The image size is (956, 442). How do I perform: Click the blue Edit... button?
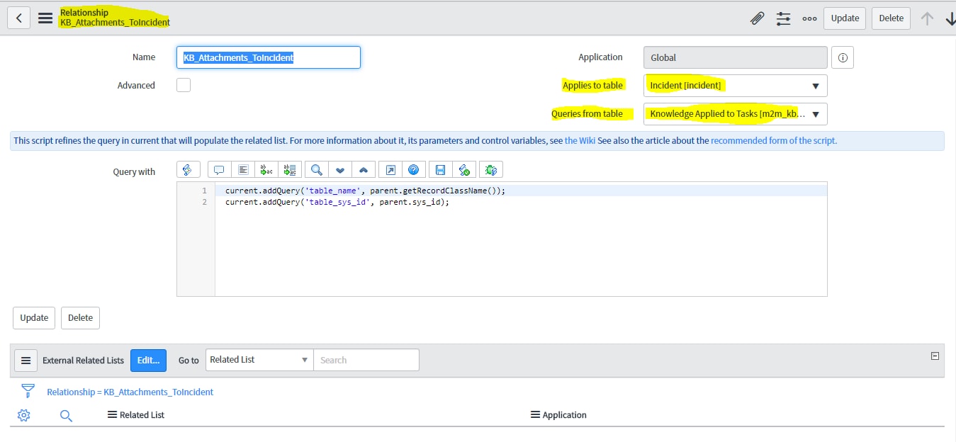tap(148, 361)
